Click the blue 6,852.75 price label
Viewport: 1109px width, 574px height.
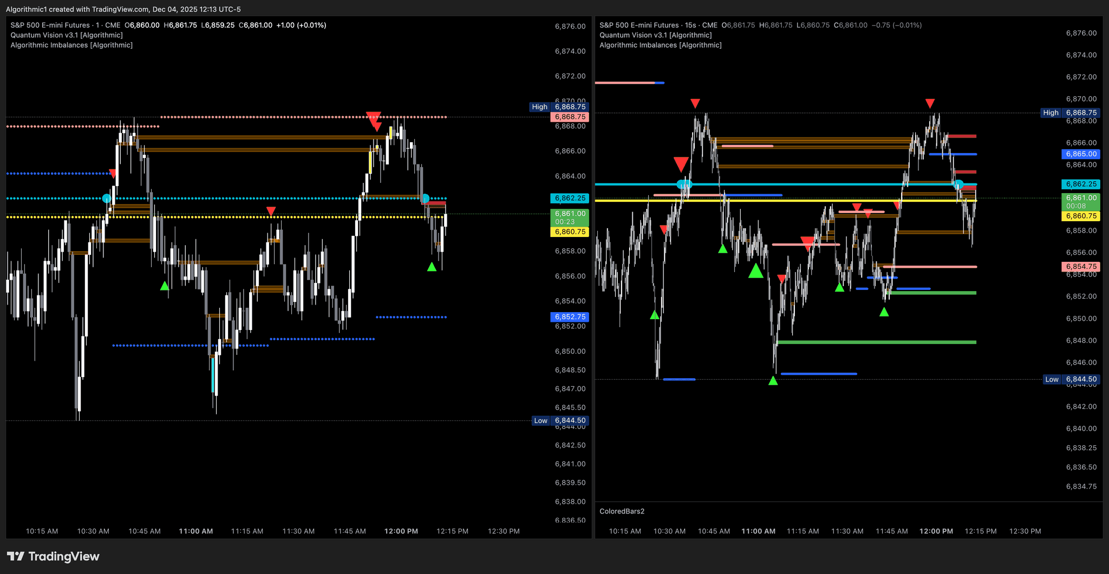coord(570,317)
